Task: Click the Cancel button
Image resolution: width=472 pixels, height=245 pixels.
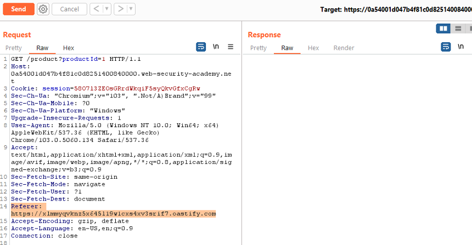Action: pos(69,9)
